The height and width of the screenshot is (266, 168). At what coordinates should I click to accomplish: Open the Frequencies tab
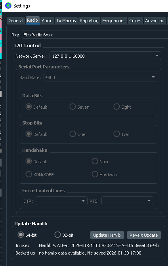(114, 21)
